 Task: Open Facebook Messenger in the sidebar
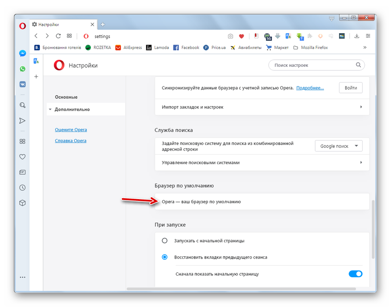point(22,53)
